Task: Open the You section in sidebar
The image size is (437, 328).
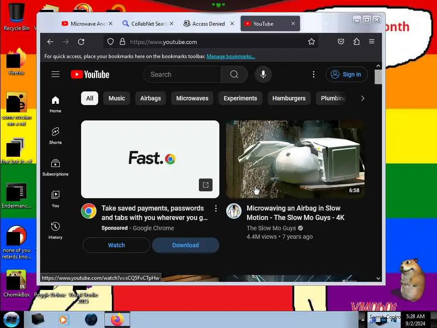Action: click(55, 199)
